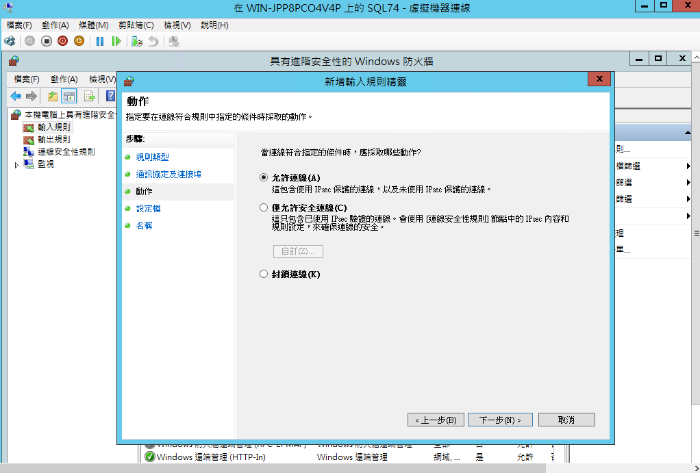Click the firewall window title bar icon

pyautogui.click(x=14, y=60)
